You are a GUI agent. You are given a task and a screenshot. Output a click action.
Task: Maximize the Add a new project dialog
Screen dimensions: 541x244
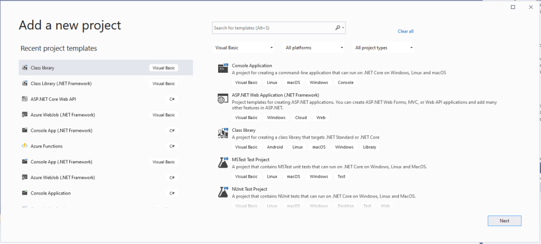[512, 7]
